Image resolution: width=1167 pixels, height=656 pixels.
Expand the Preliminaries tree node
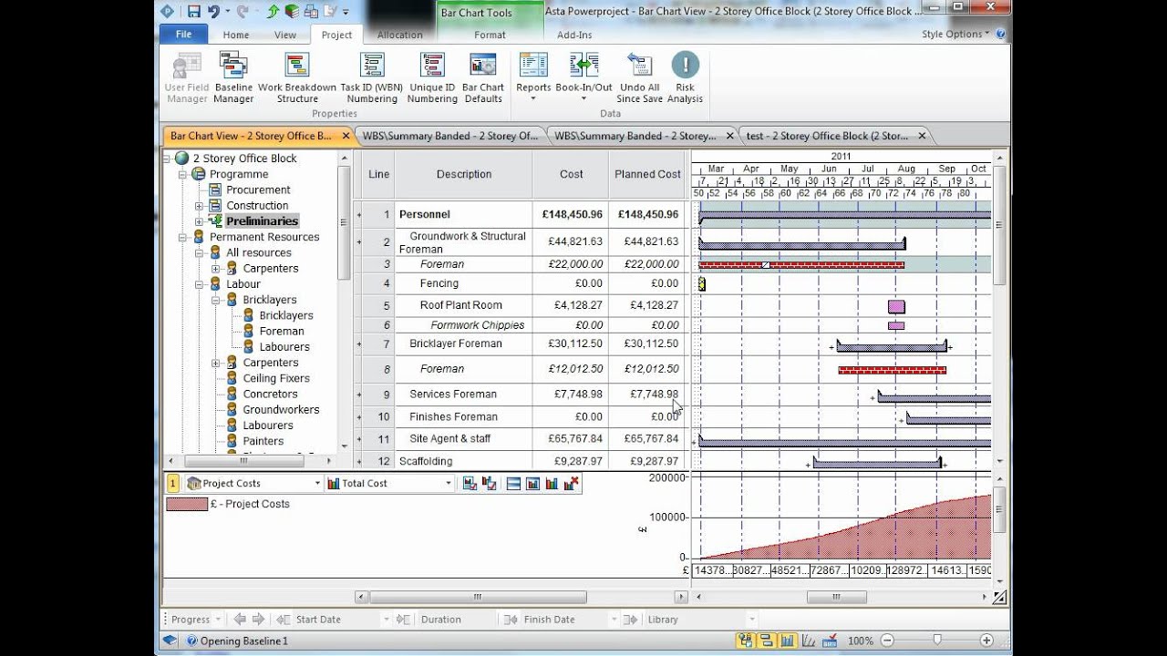pos(200,221)
